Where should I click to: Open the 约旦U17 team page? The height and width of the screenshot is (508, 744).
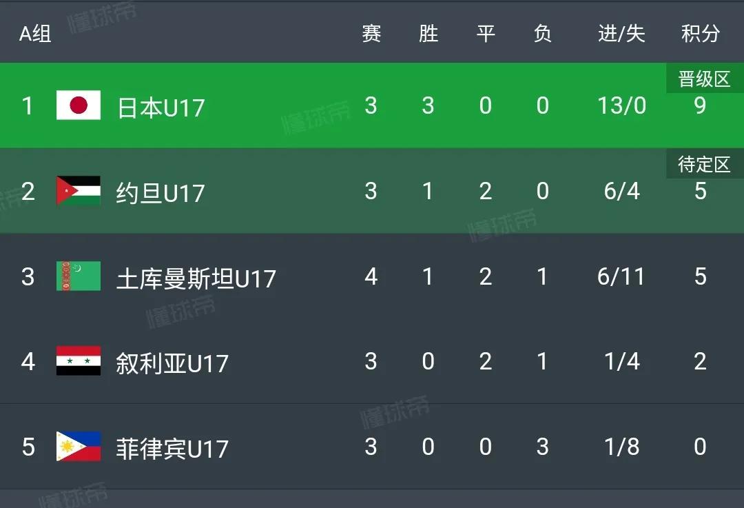point(161,192)
